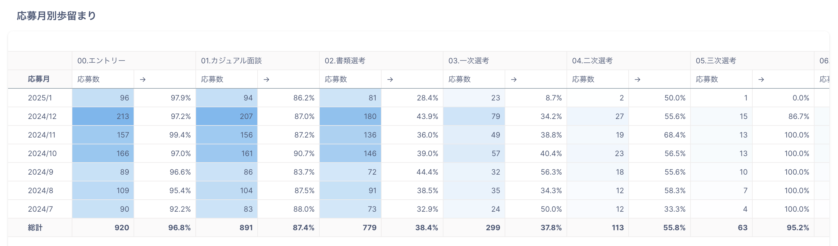The height and width of the screenshot is (246, 838).
Task: Click the 920 total entries value
Action: tap(122, 227)
